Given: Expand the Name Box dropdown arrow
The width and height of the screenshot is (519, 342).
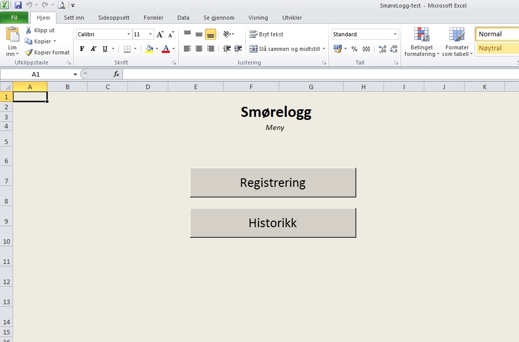Looking at the screenshot, I should (75, 75).
